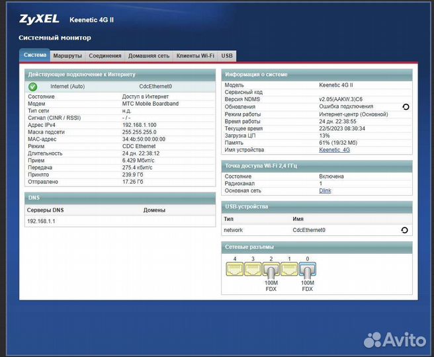434x357 pixels.
Task: Click MAC address 34:4b:50:00:00:00
Action: [x=144, y=139]
